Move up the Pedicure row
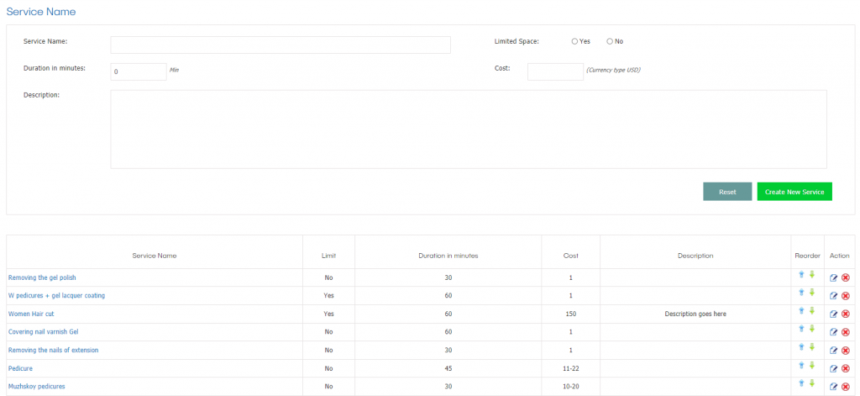 pyautogui.click(x=801, y=365)
